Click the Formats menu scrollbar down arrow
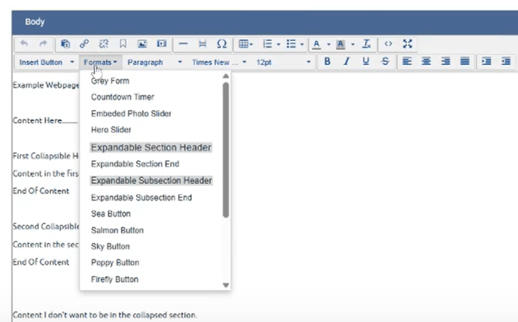518x322 pixels. (226, 285)
